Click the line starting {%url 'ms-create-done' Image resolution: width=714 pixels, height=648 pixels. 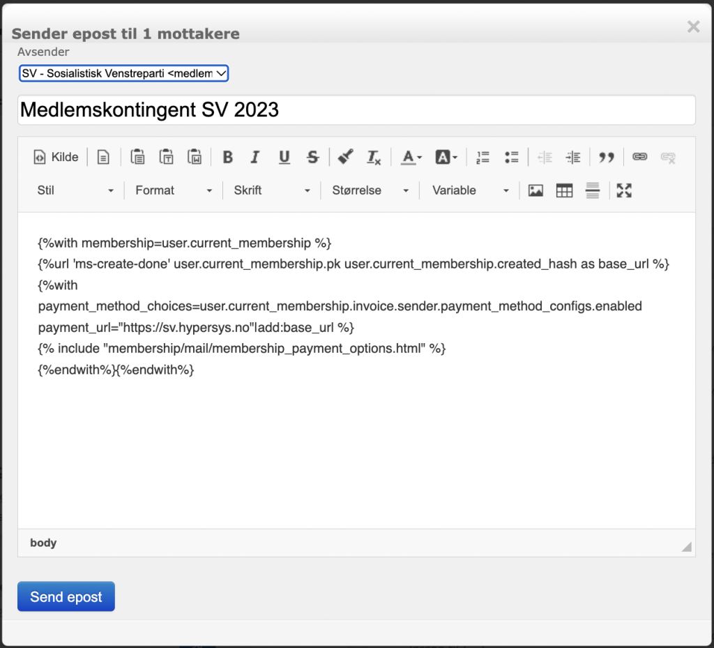(354, 264)
